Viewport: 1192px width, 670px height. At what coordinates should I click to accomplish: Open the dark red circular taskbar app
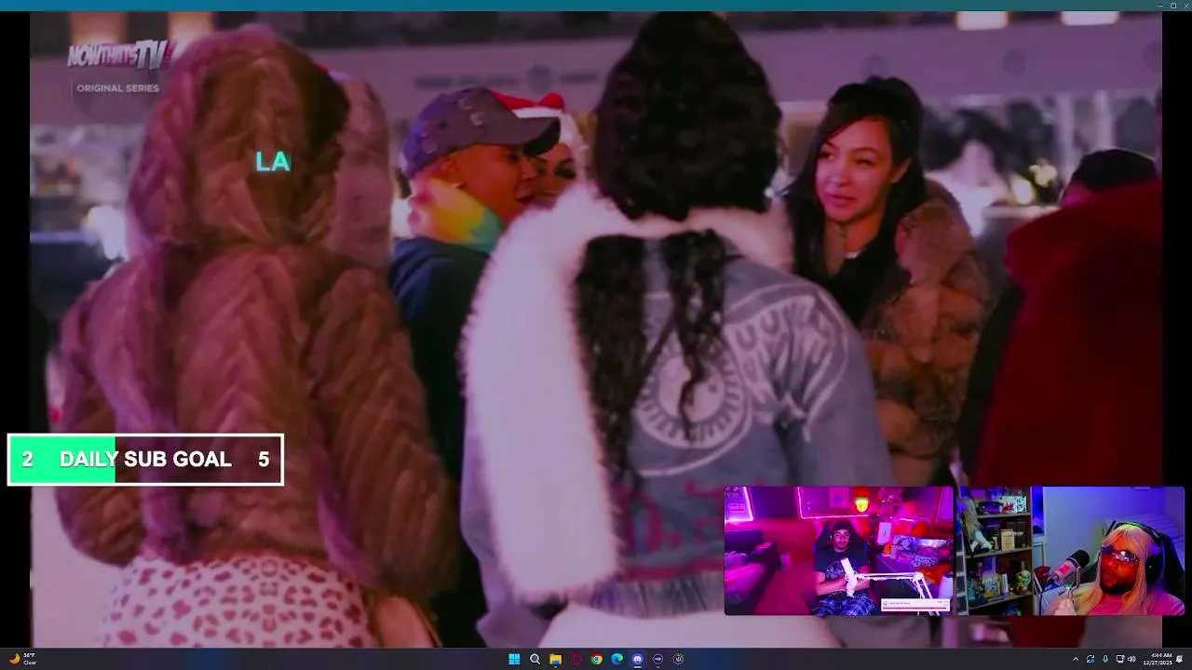click(576, 659)
